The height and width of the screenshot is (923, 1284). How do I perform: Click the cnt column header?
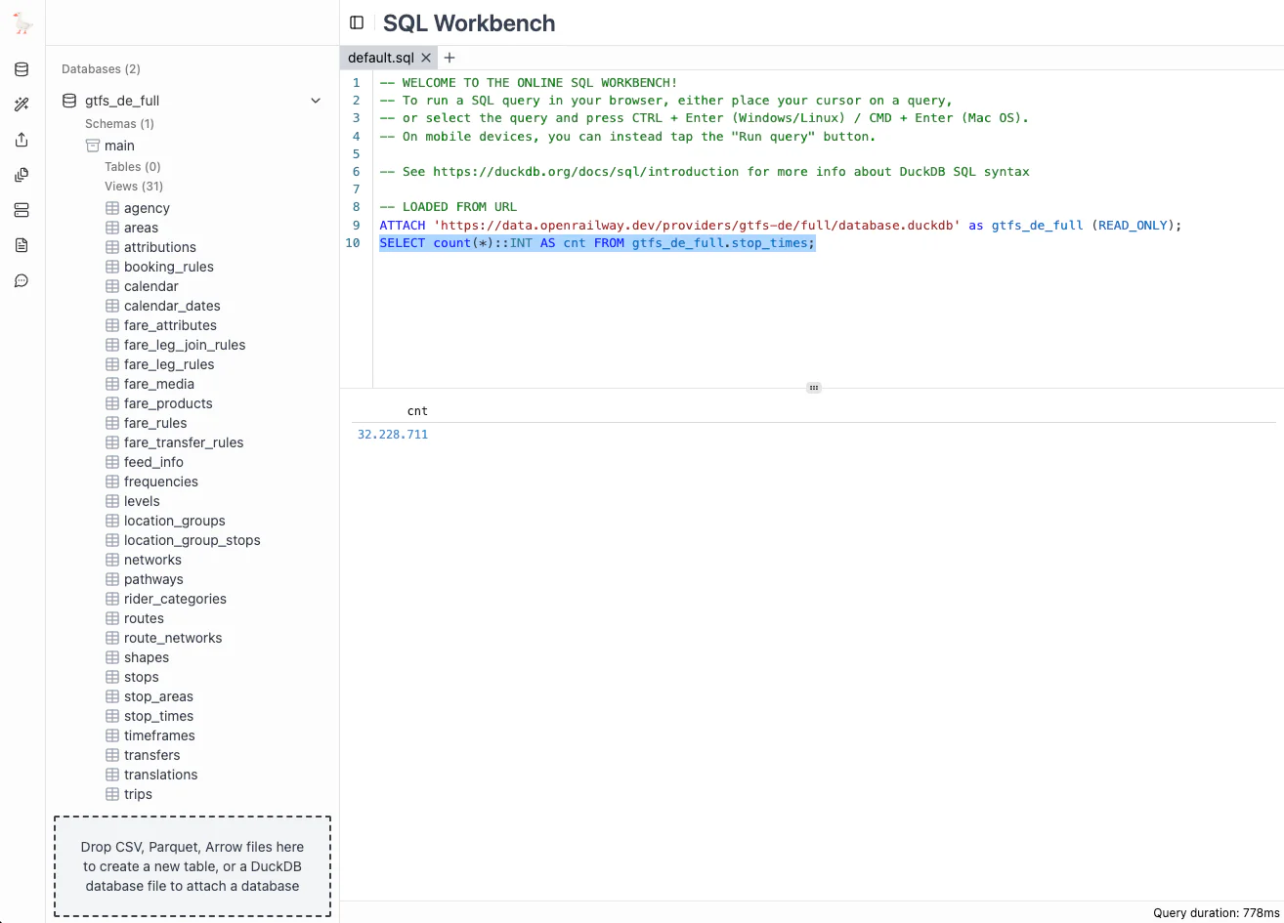click(x=417, y=411)
